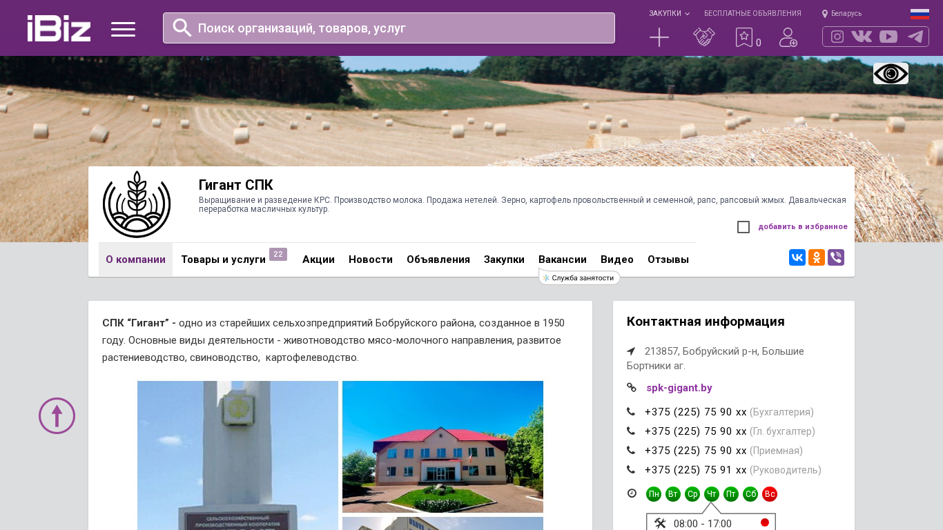Click the Контактная информация heading
This screenshot has height=530, width=943.
[706, 322]
